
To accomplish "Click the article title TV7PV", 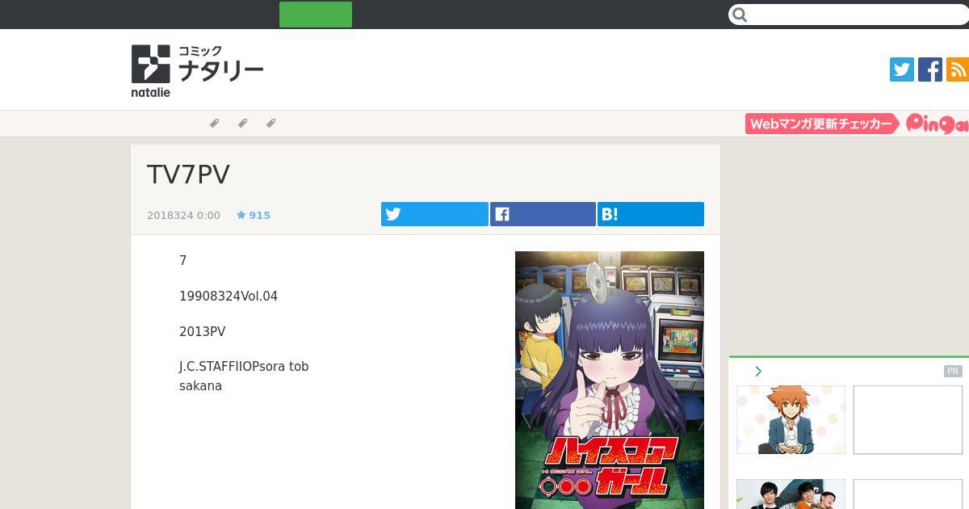I will coord(188,175).
